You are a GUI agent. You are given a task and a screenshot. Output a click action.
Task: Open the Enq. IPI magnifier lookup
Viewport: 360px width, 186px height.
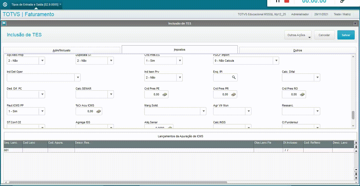tap(234, 77)
